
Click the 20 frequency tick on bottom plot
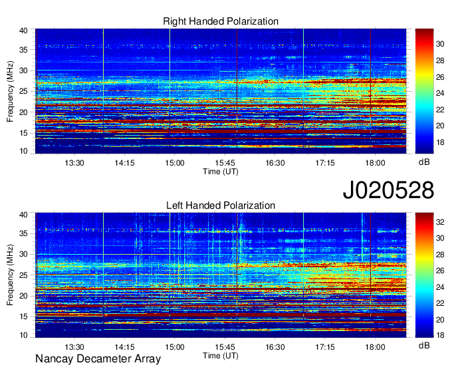(23, 296)
